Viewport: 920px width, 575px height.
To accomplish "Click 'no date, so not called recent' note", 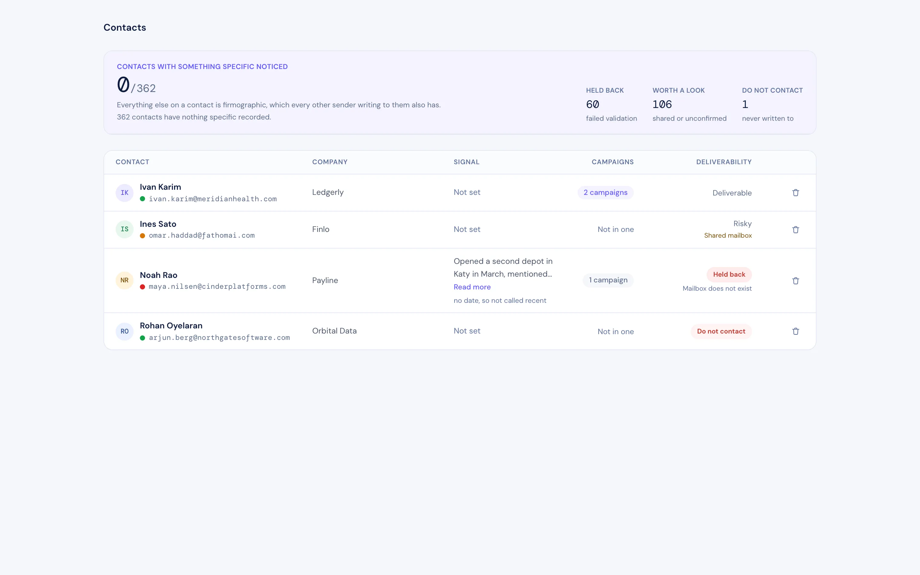I will pos(500,300).
